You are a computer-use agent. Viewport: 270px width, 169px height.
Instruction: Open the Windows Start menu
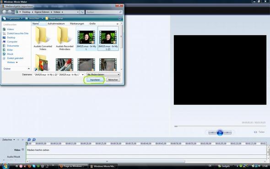5,166
